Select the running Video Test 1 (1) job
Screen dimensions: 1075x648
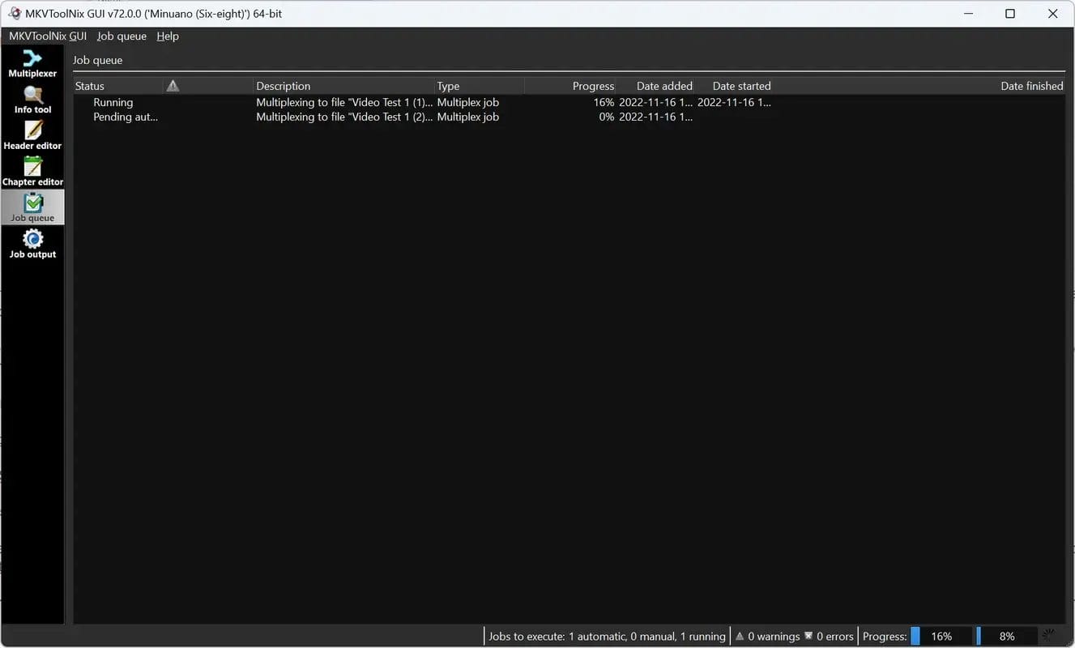tap(344, 103)
